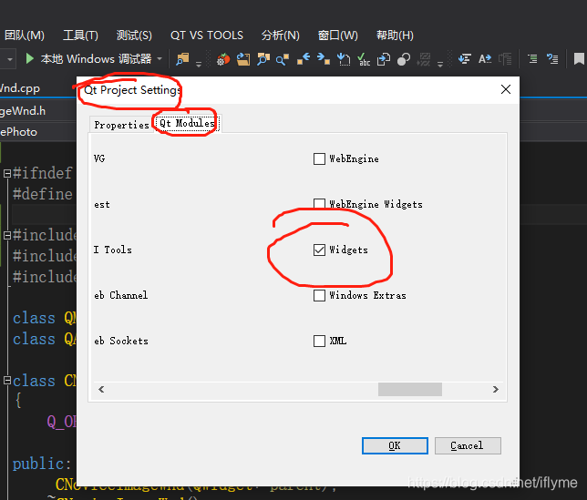Click Cancel in Qt Project Settings
This screenshot has width=587, height=500.
[x=468, y=445]
